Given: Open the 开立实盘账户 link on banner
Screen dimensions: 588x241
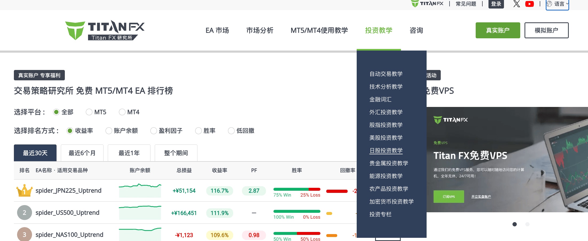Looking at the screenshot, I should 481,197.
